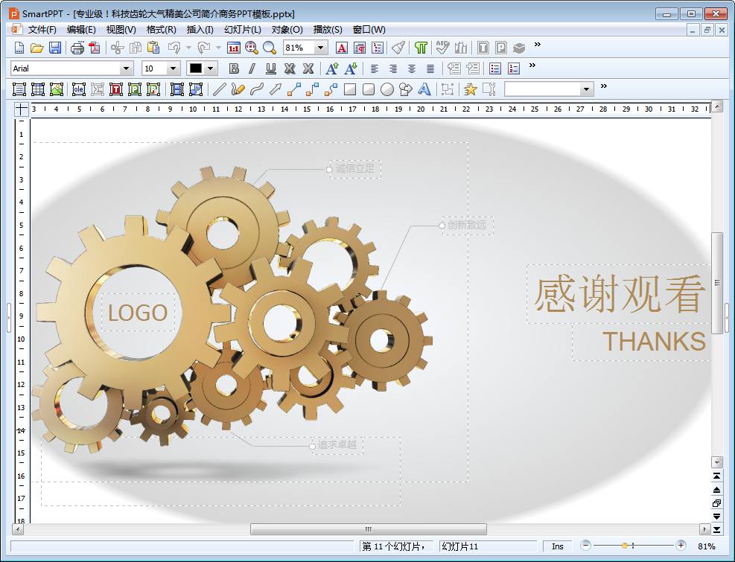
Task: Insert a movie frame with filmstrip icon
Action: click(177, 89)
